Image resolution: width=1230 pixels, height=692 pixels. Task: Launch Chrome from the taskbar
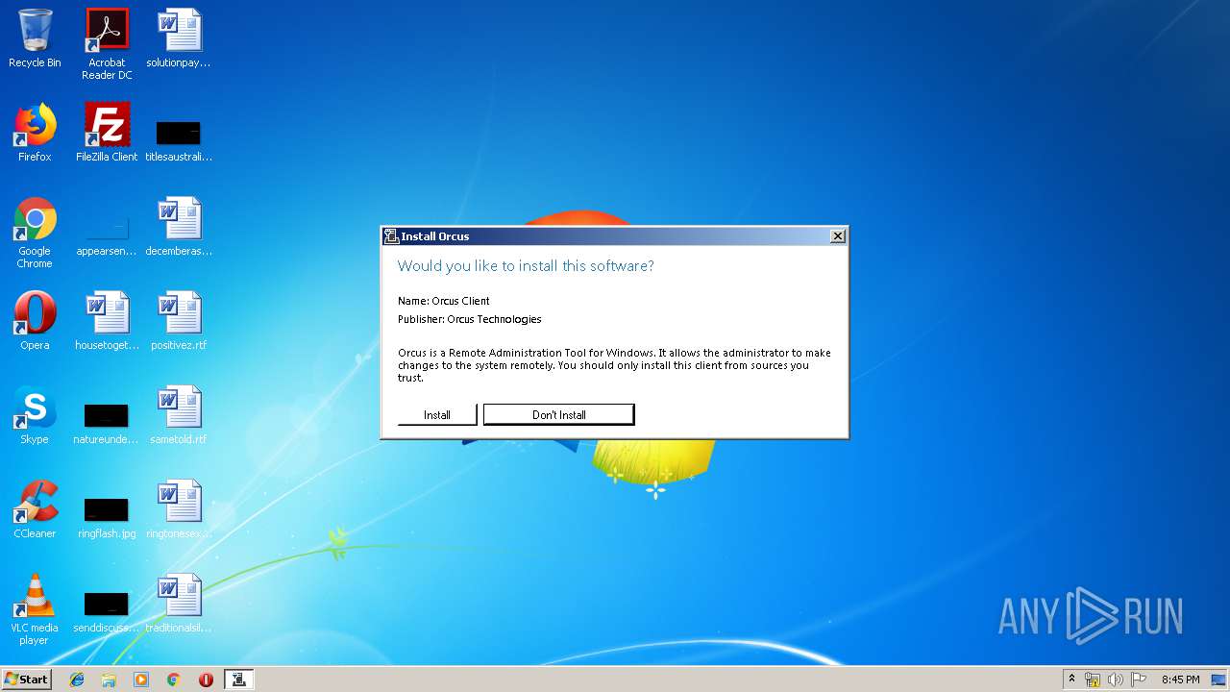click(x=173, y=680)
